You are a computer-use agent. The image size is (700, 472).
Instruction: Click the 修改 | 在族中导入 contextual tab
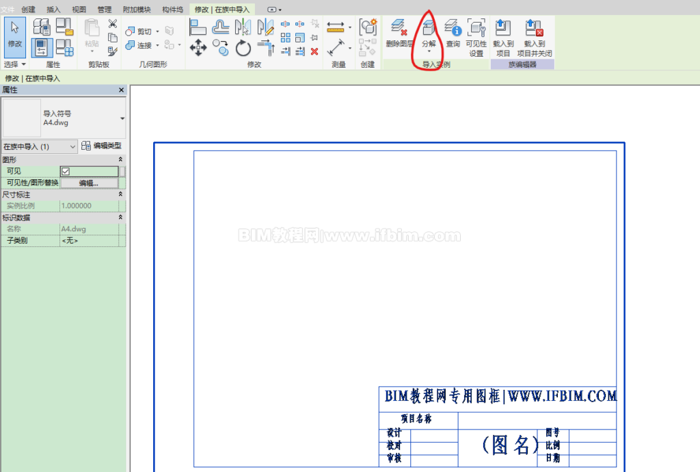coord(222,10)
